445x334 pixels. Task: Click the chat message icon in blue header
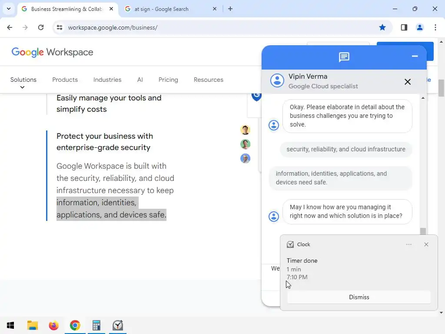click(x=344, y=57)
